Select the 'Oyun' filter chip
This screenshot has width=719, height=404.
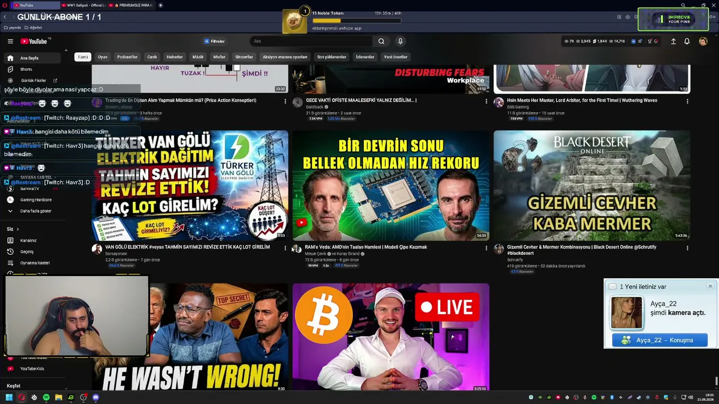click(x=102, y=57)
